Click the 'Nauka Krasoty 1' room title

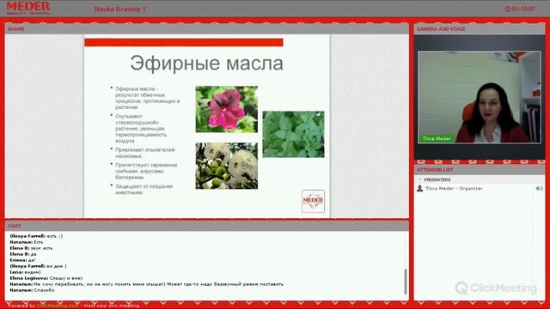(x=120, y=9)
